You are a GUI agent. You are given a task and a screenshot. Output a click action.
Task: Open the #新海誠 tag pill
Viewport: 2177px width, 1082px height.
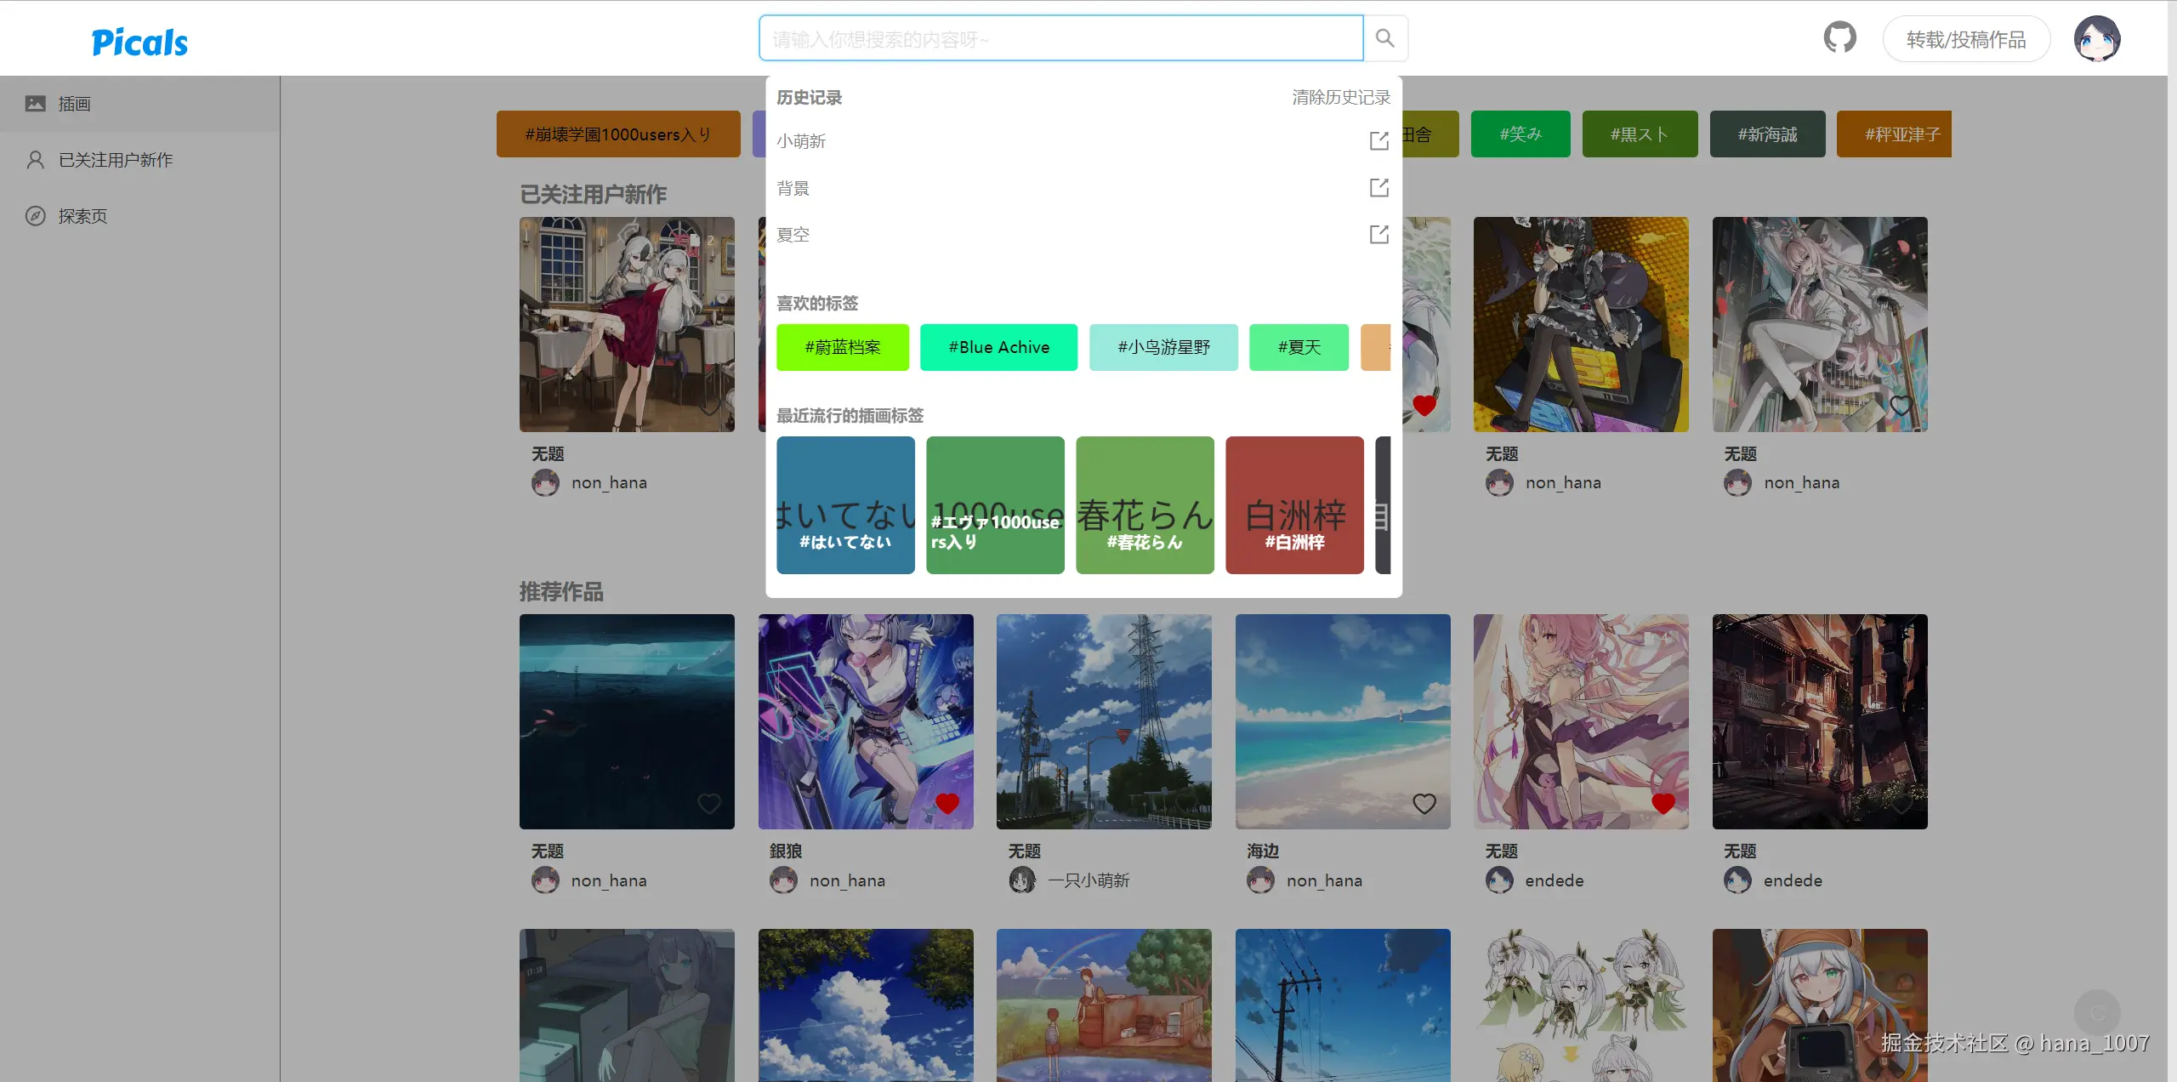pos(1767,134)
